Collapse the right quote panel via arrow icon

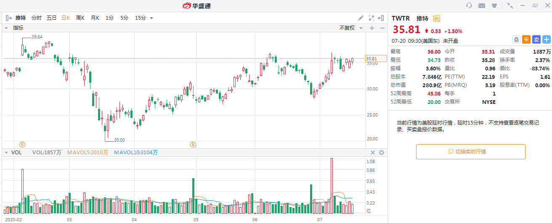pos(381,18)
